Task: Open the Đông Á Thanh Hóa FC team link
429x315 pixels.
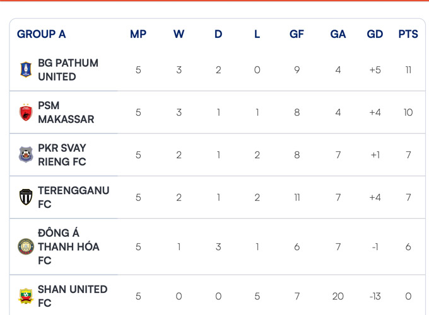Action: pyautogui.click(x=69, y=247)
